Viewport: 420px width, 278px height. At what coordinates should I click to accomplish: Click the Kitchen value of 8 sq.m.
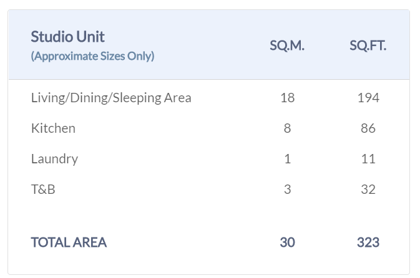pyautogui.click(x=287, y=128)
